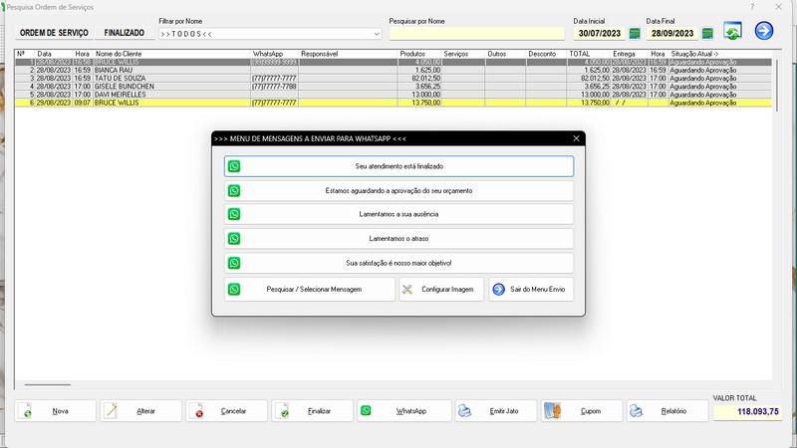Click WhatsApp icon beside 'Lamentamos a sua ausência'
797x448 pixels.
[234, 214]
